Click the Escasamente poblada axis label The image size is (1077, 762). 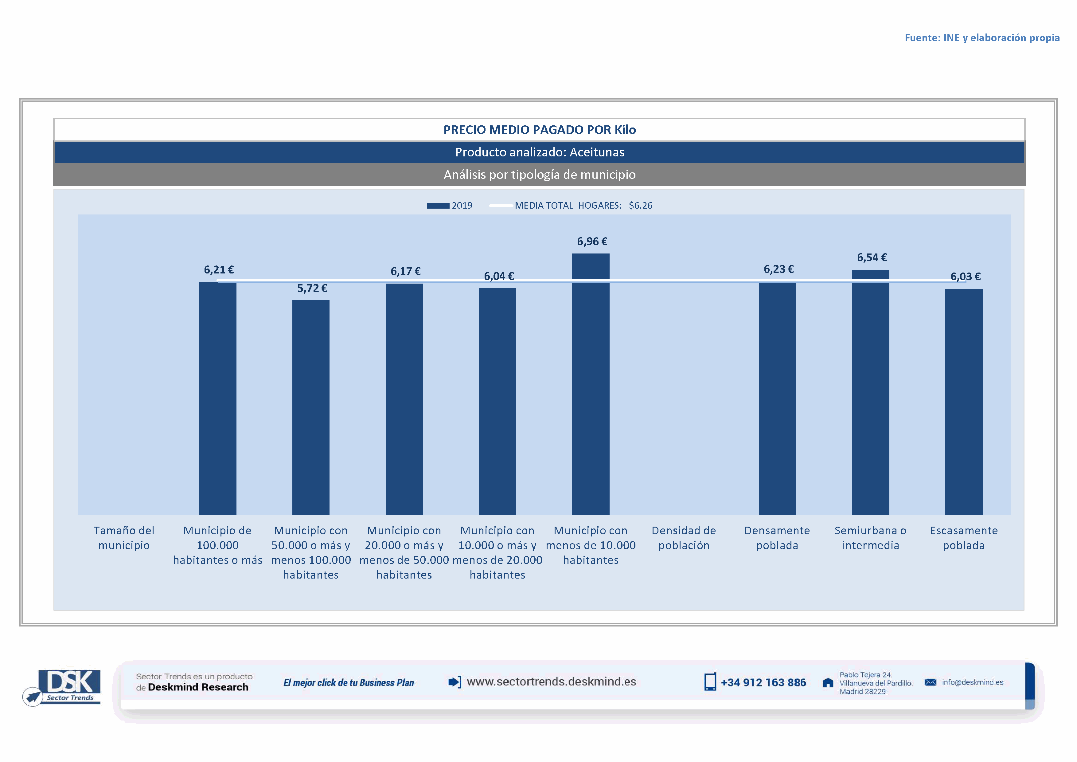pyautogui.click(x=963, y=538)
